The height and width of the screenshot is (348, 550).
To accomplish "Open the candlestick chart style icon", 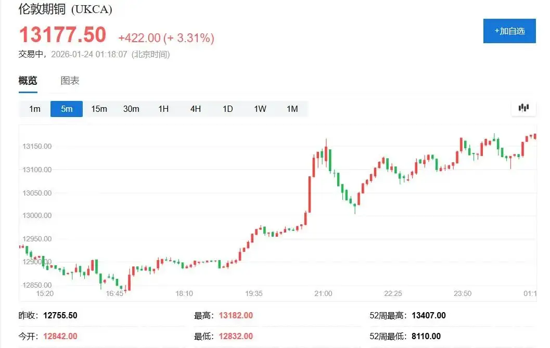I will (523, 108).
